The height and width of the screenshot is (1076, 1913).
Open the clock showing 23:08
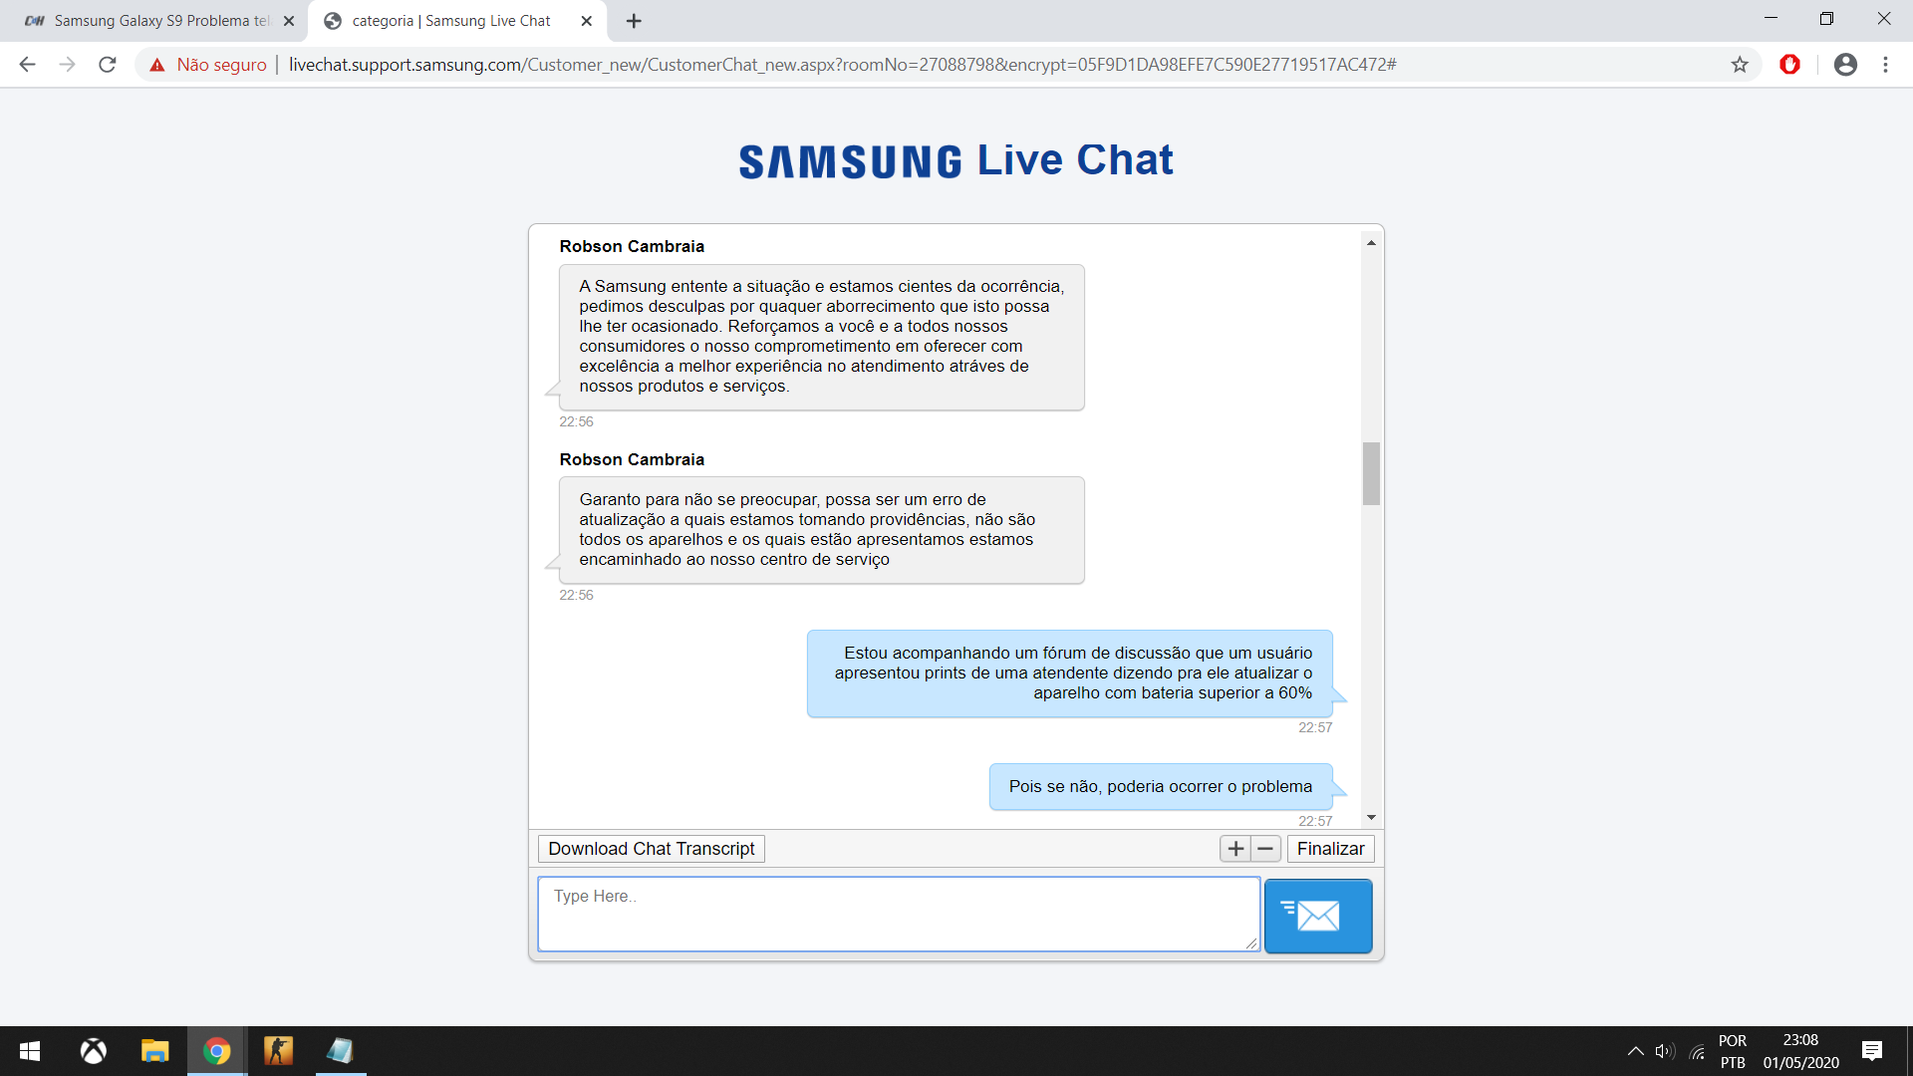click(1800, 1051)
